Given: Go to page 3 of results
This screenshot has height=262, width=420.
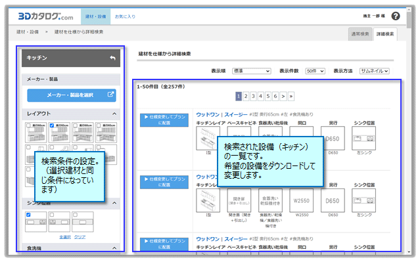Looking at the screenshot, I should coord(253,97).
